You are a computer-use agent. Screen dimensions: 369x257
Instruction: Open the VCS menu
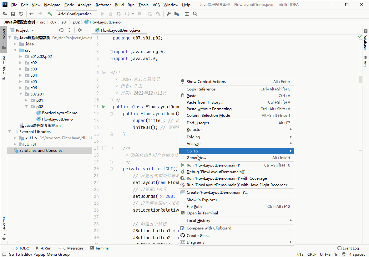click(x=156, y=5)
